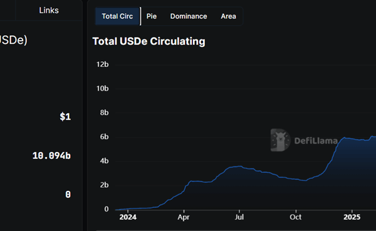The width and height of the screenshot is (376, 231).
Task: Click the 12b y-axis label
Action: [x=102, y=64]
